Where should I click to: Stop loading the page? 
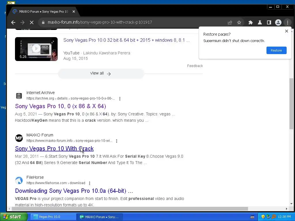(32, 22)
